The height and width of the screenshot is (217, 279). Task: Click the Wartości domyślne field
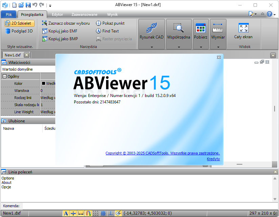[x=28, y=69]
